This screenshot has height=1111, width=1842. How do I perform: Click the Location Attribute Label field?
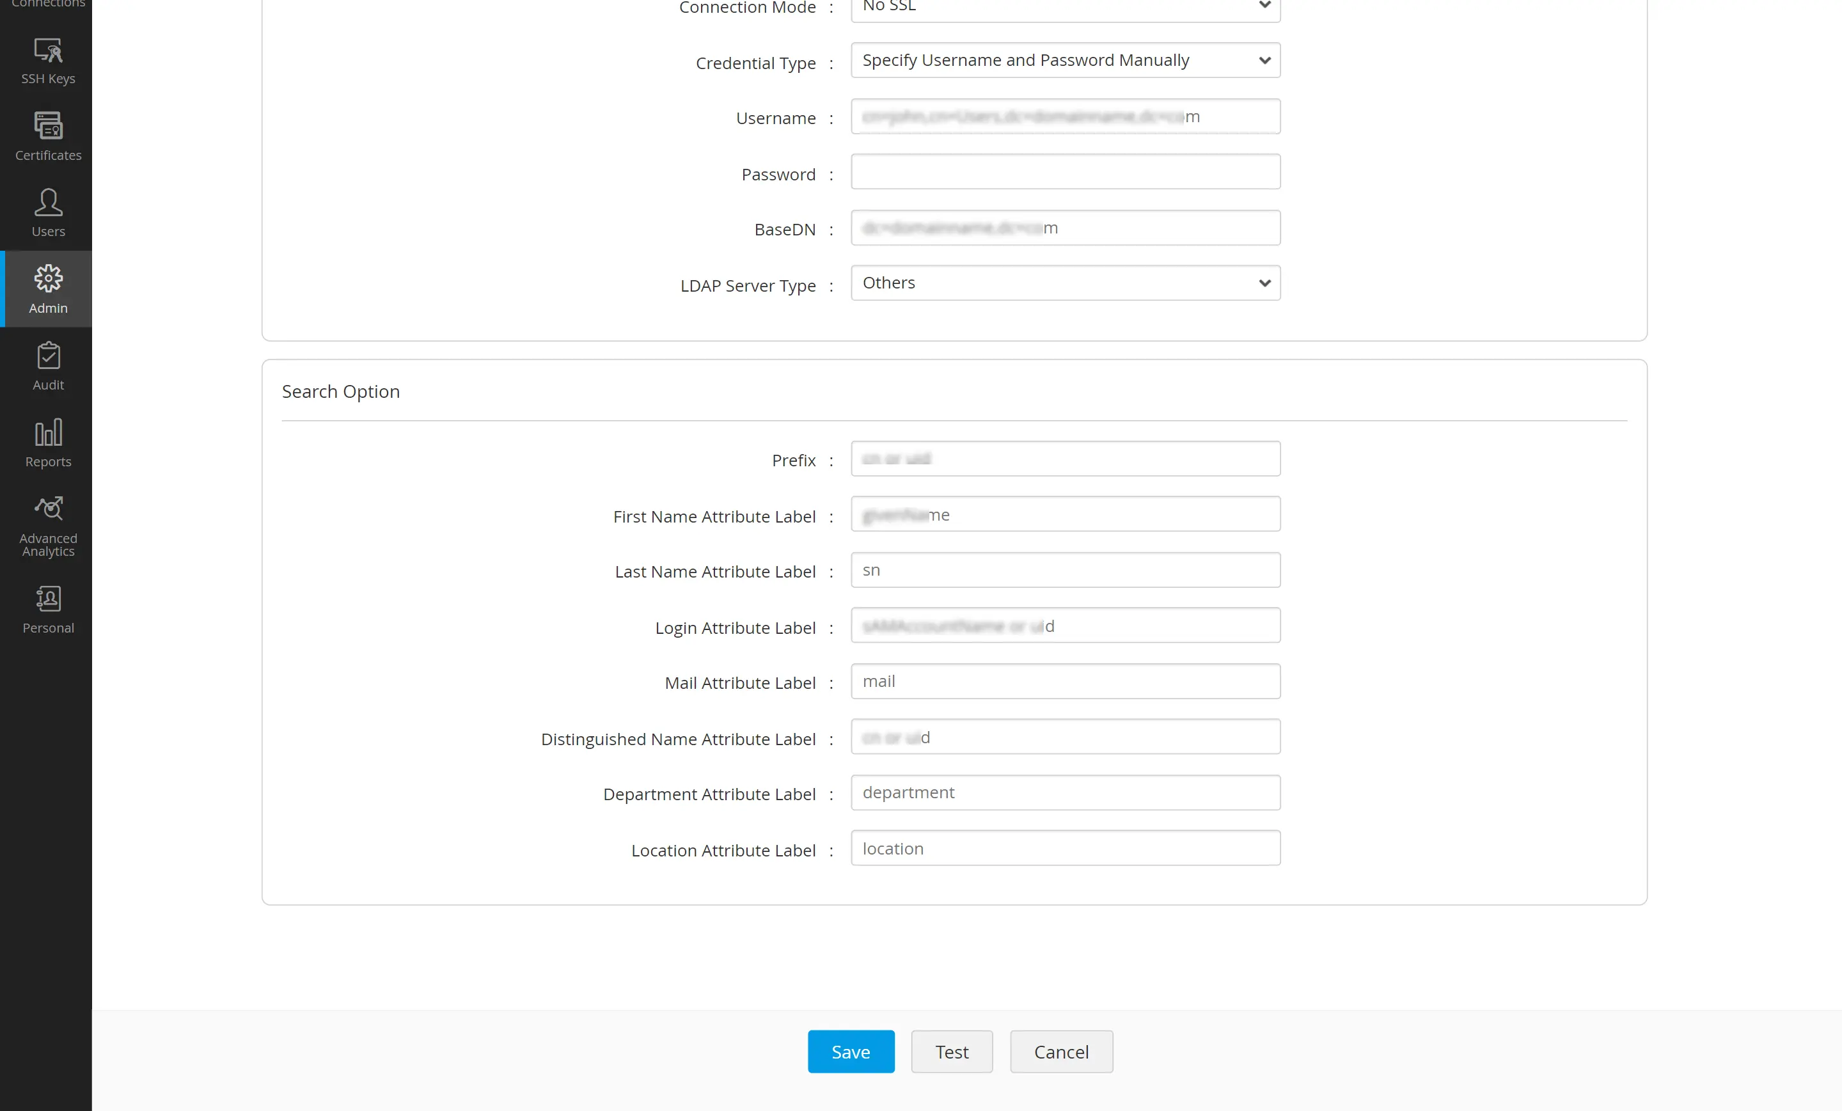pyautogui.click(x=1064, y=848)
